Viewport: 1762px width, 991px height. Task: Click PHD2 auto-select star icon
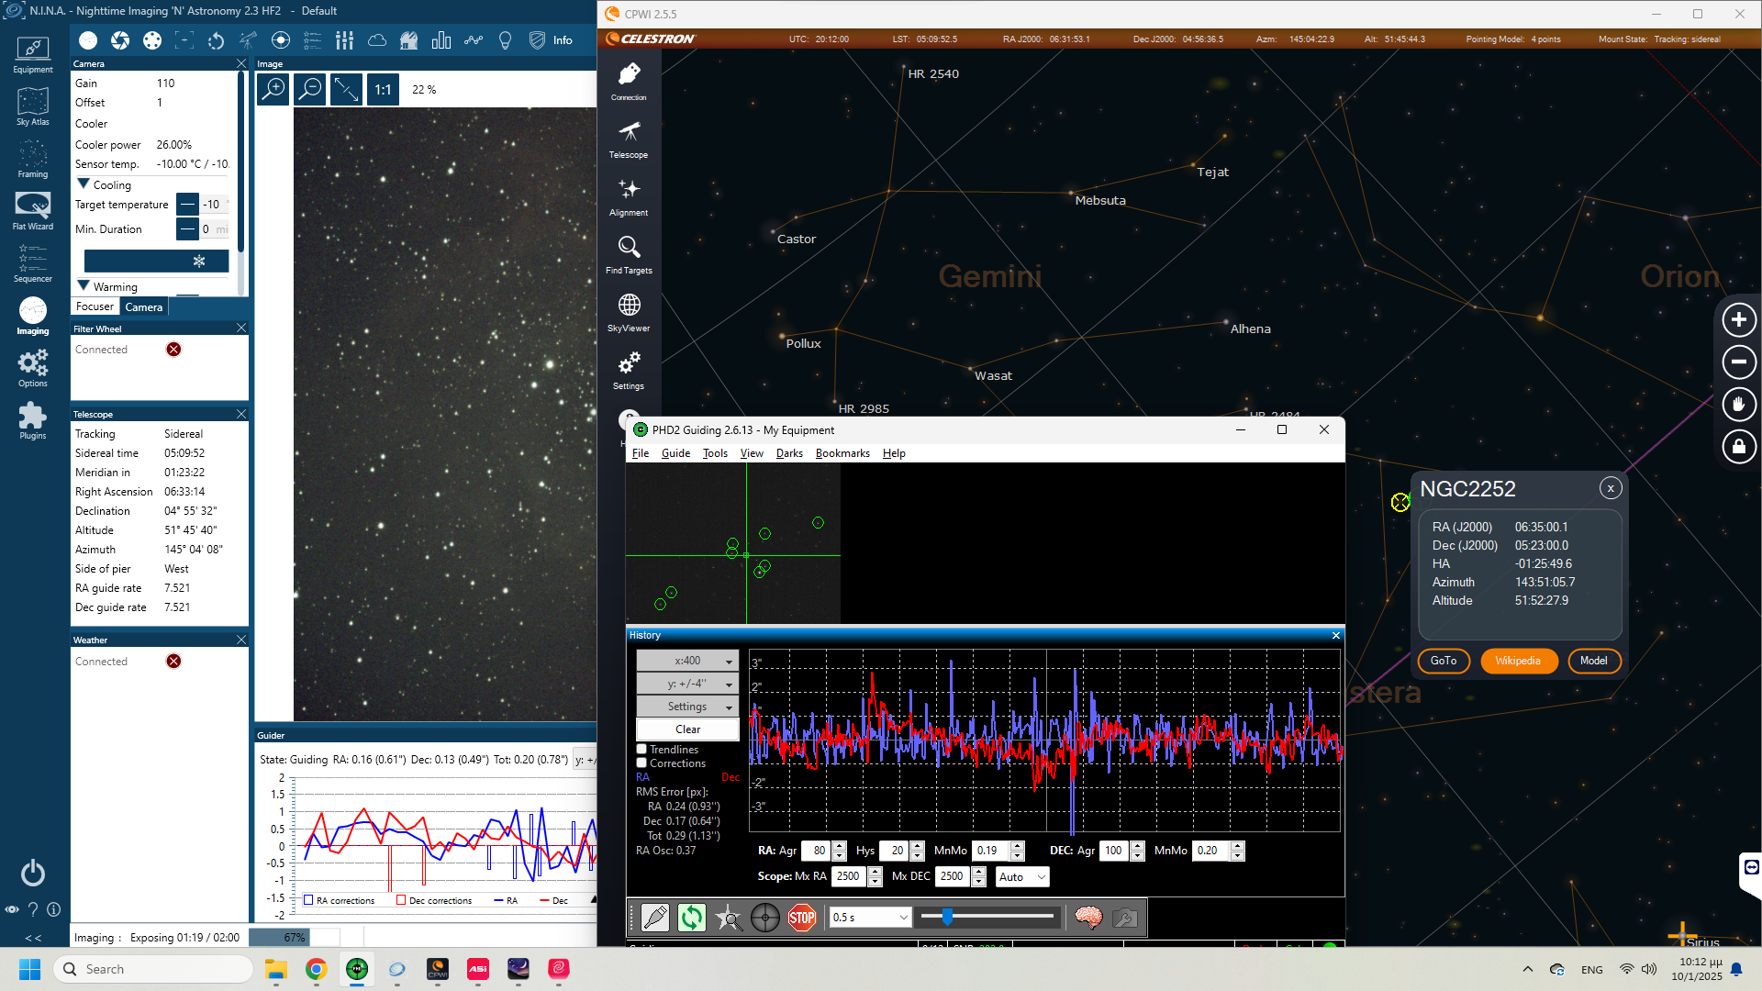[x=729, y=917]
